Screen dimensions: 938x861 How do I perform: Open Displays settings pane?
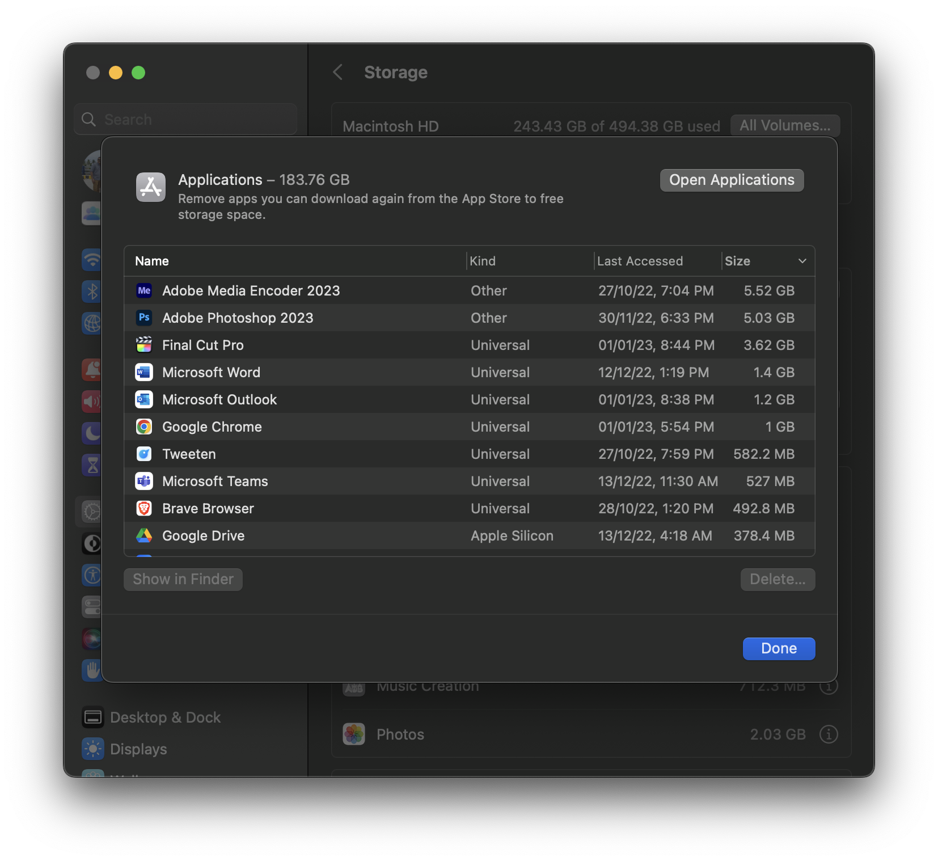(125, 749)
